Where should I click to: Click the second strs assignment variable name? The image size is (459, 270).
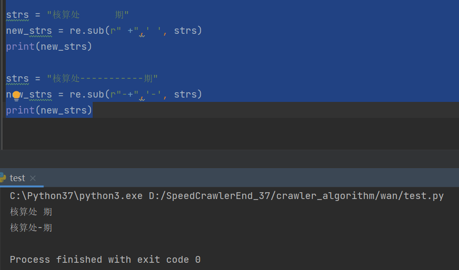click(x=17, y=78)
